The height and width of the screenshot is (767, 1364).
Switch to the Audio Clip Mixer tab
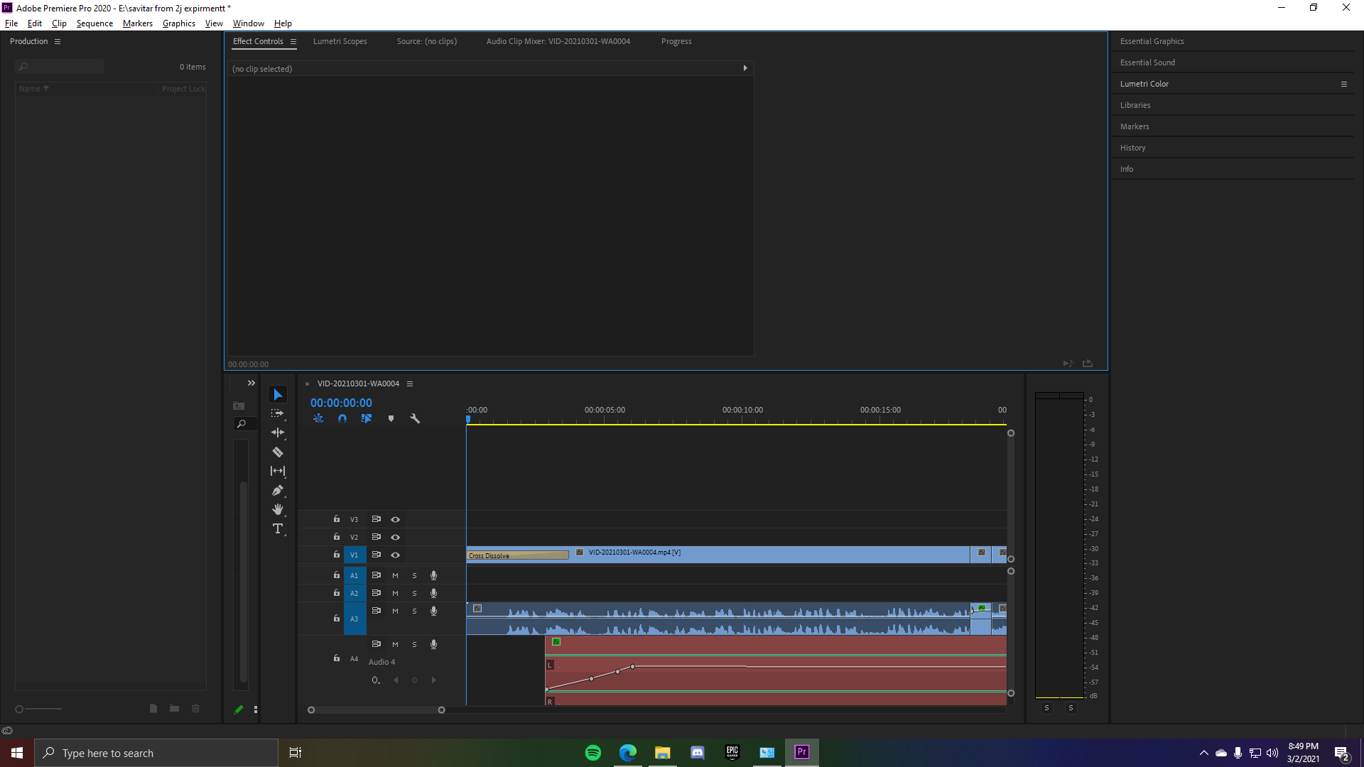click(558, 41)
